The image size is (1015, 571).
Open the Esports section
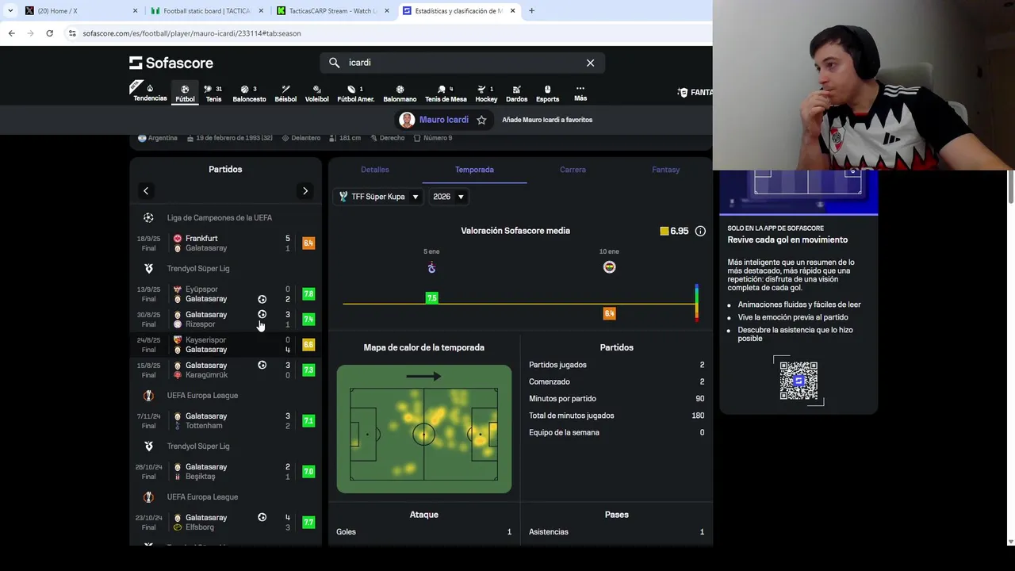547,93
